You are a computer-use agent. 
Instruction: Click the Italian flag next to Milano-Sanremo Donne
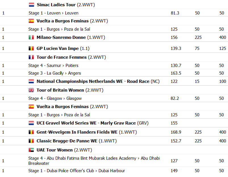31,37
